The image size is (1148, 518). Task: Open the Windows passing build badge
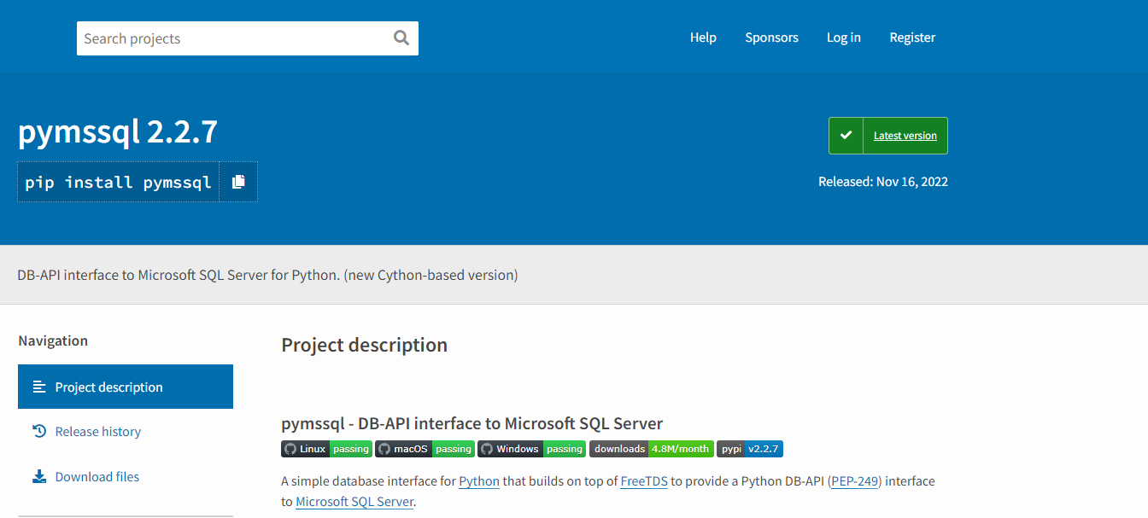(531, 449)
